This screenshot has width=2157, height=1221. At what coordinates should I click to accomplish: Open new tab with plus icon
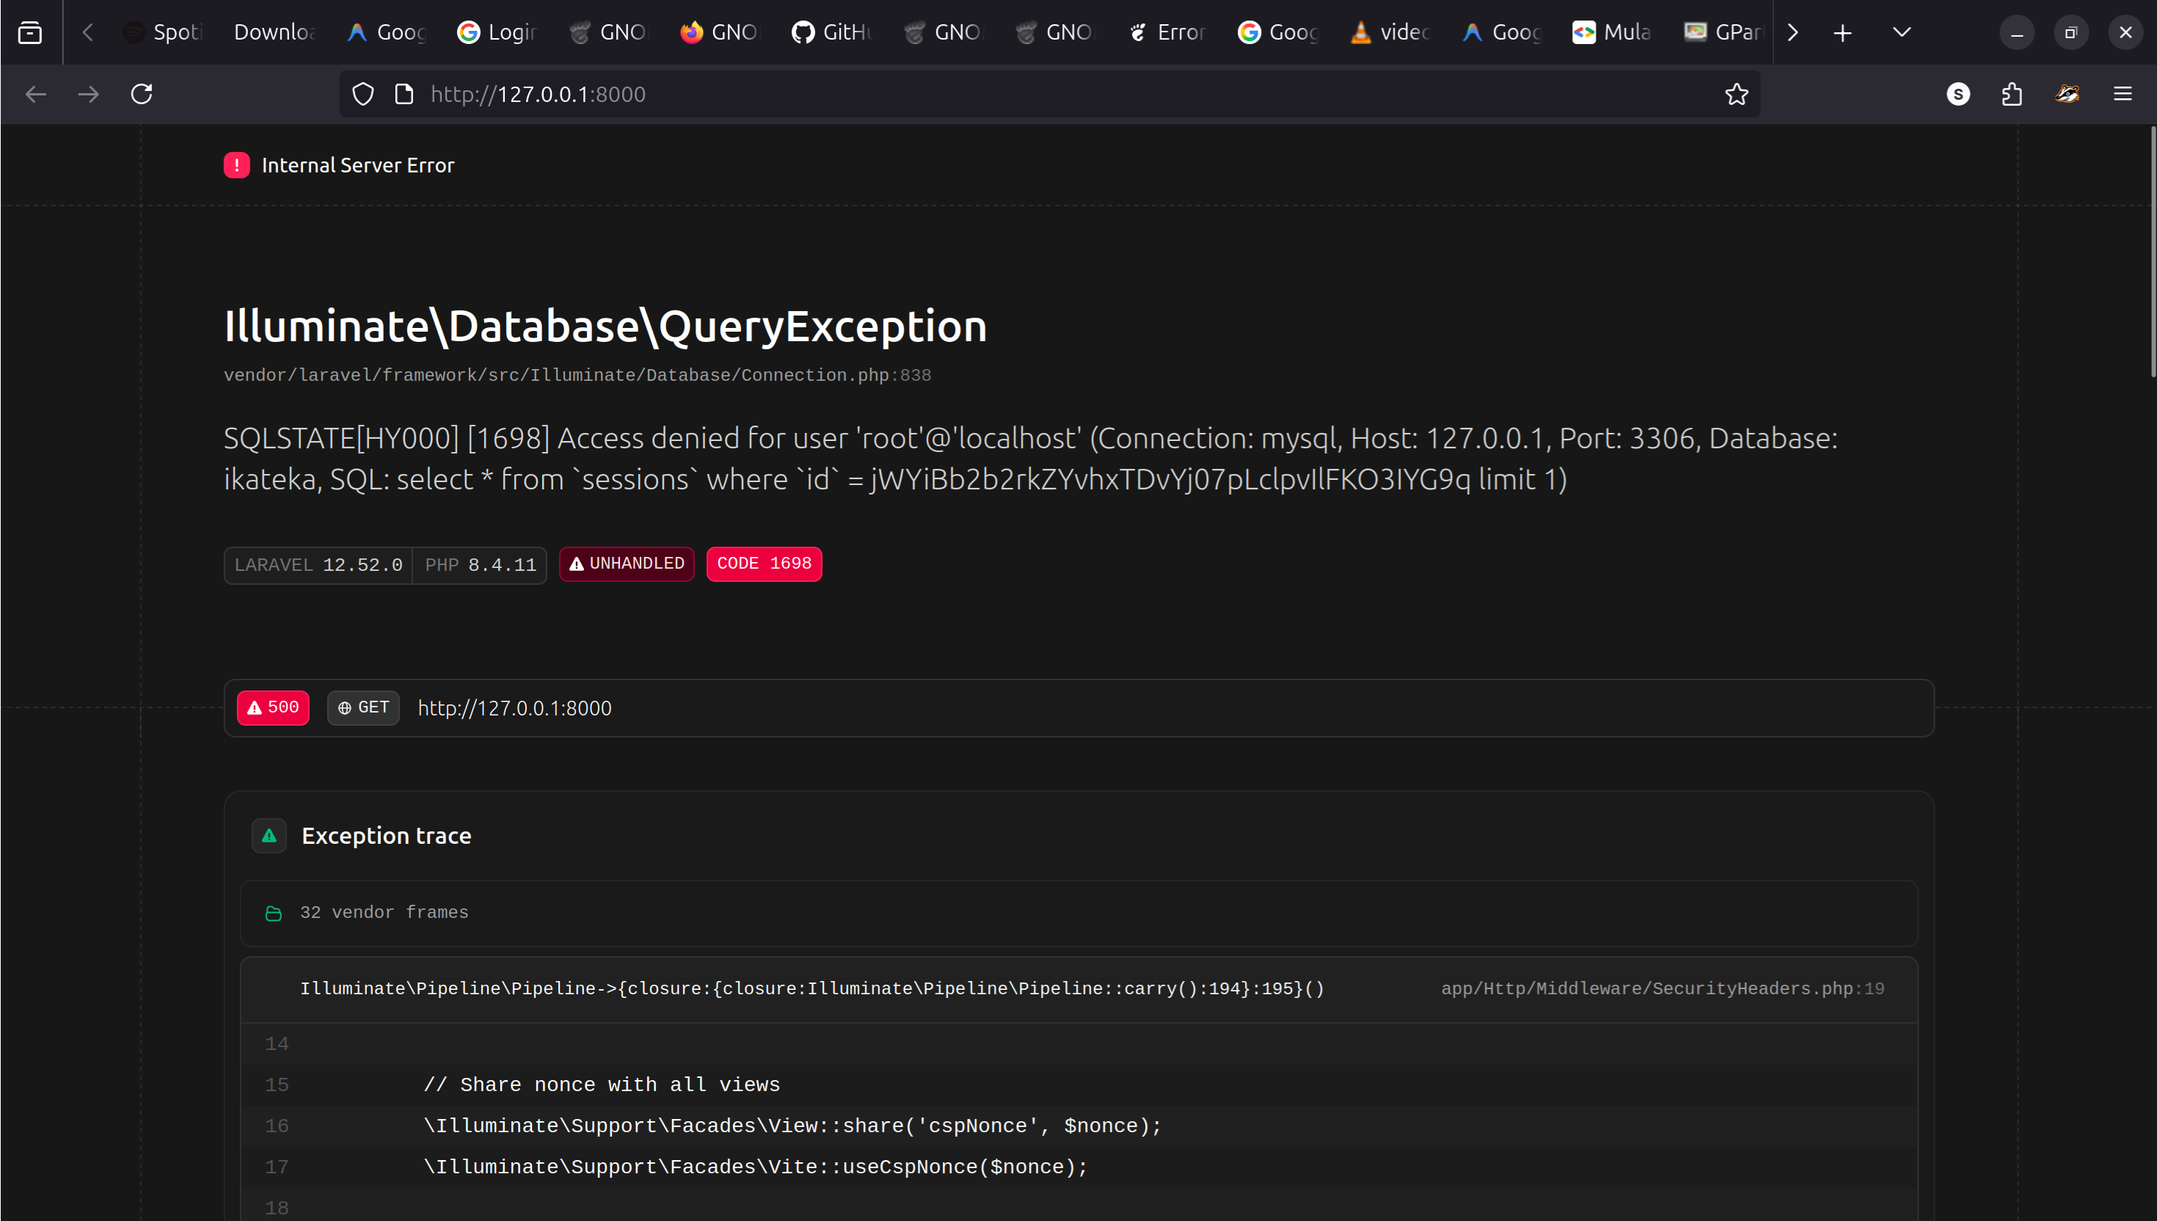tap(1842, 33)
